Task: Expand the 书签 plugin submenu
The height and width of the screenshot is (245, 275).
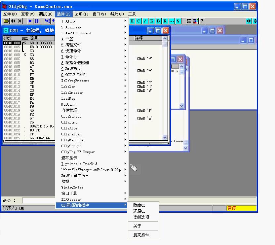Action: click(x=92, y=39)
